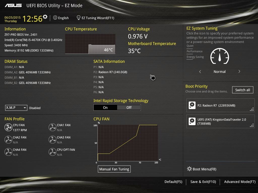Select the Quiet tuning option
Screen dimensions: 258x193
coord(190,46)
